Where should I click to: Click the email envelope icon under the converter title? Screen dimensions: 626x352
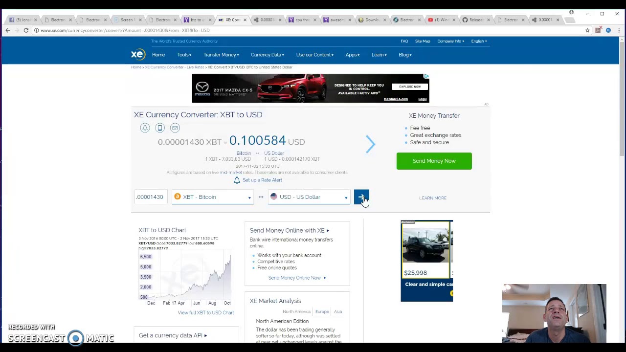pyautogui.click(x=175, y=128)
